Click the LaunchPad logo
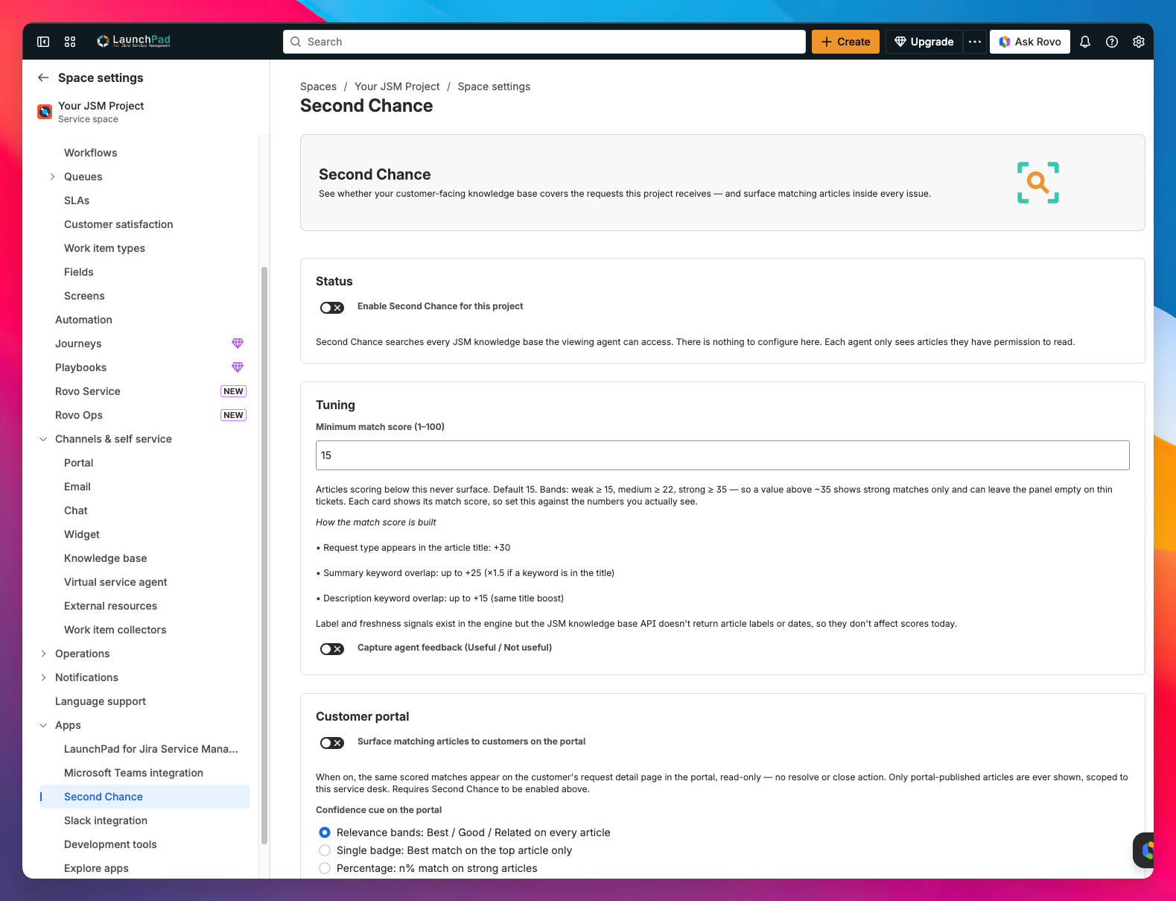 pos(134,41)
